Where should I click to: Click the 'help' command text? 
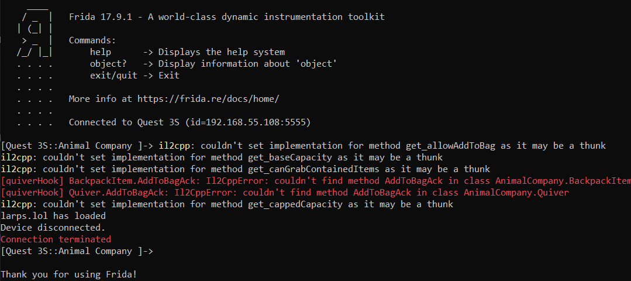tap(101, 52)
